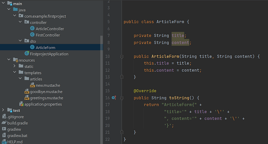Expand the static folder chevron
Image resolution: width=268 pixels, height=144 pixels.
click(15, 66)
